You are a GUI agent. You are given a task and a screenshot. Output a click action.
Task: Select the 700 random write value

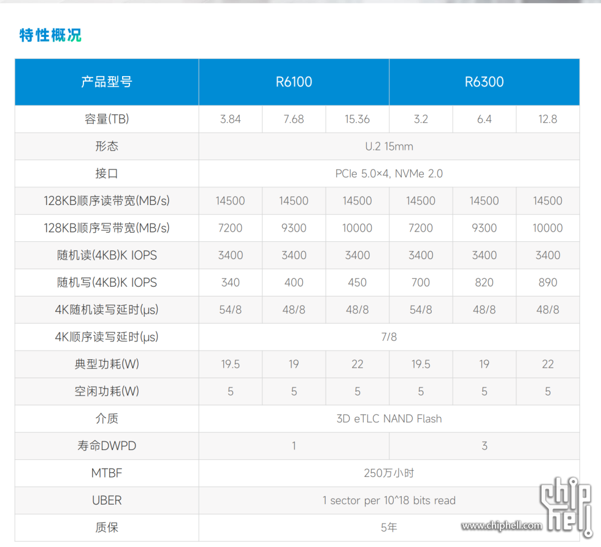pos(421,282)
